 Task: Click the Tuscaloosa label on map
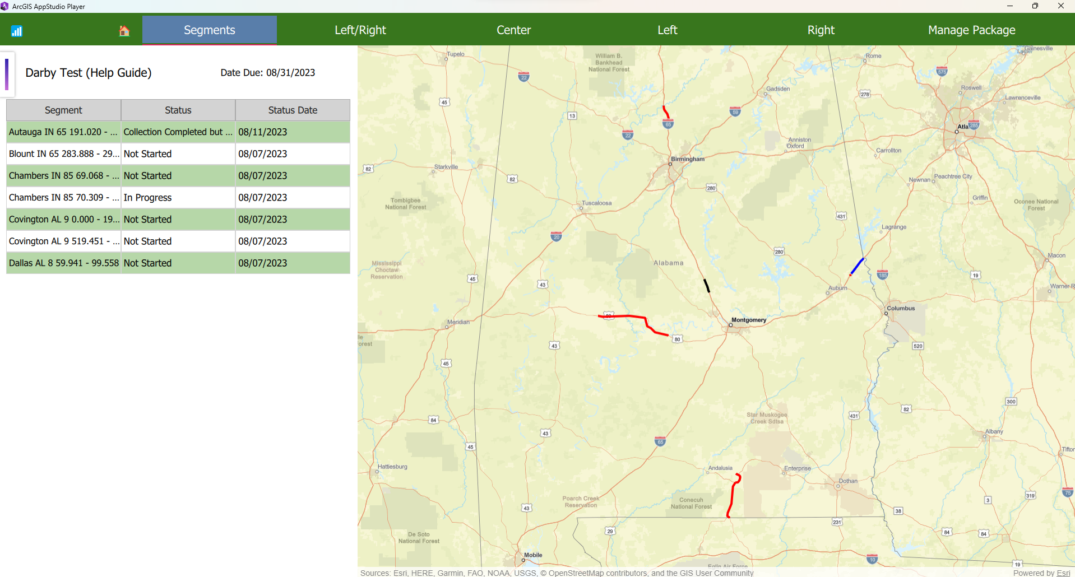point(597,203)
